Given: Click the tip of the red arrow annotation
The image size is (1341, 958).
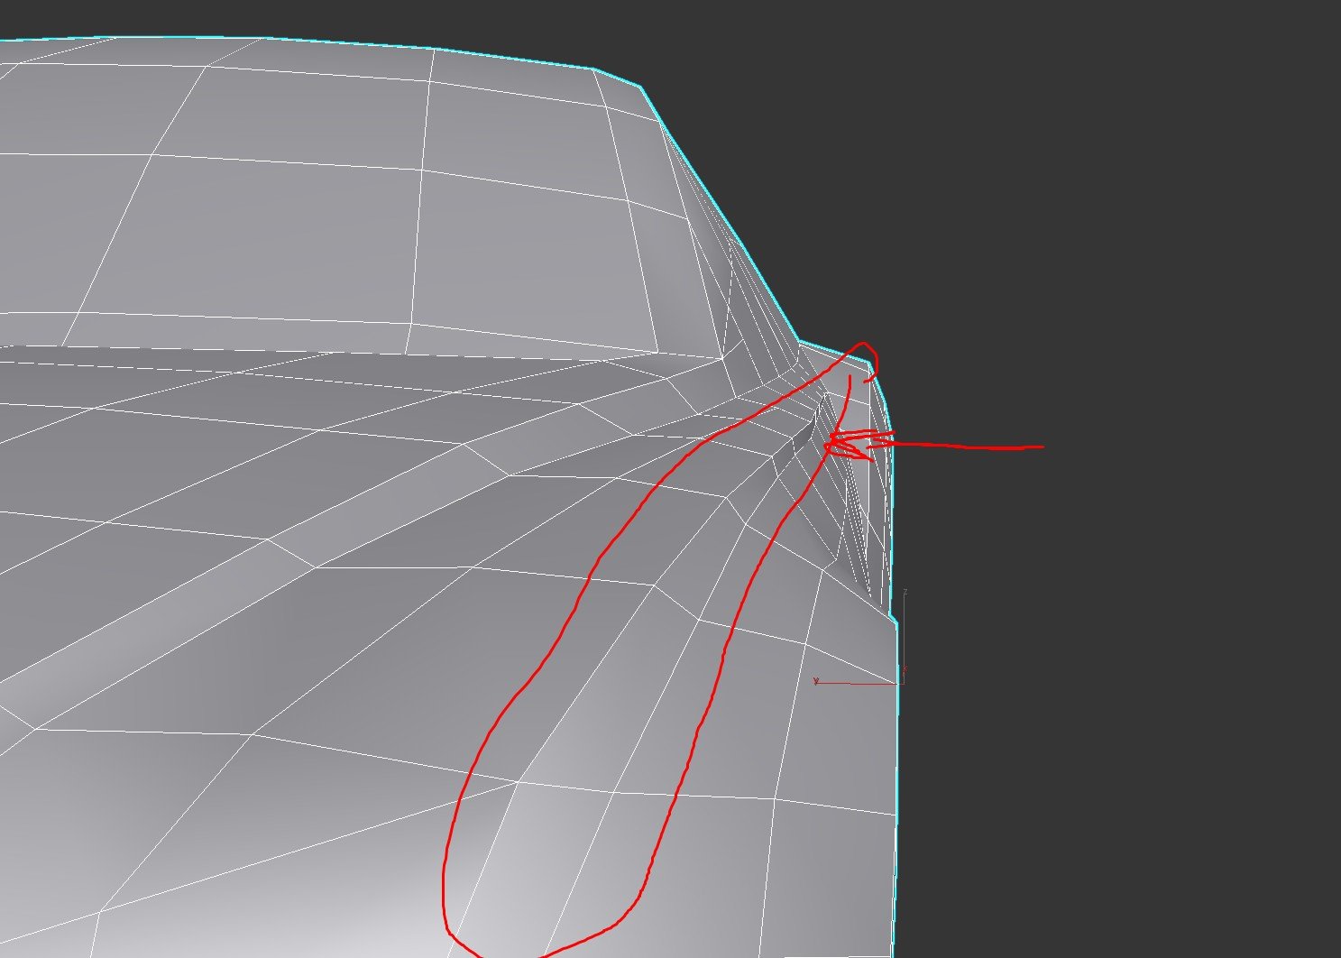Looking at the screenshot, I should tap(828, 443).
